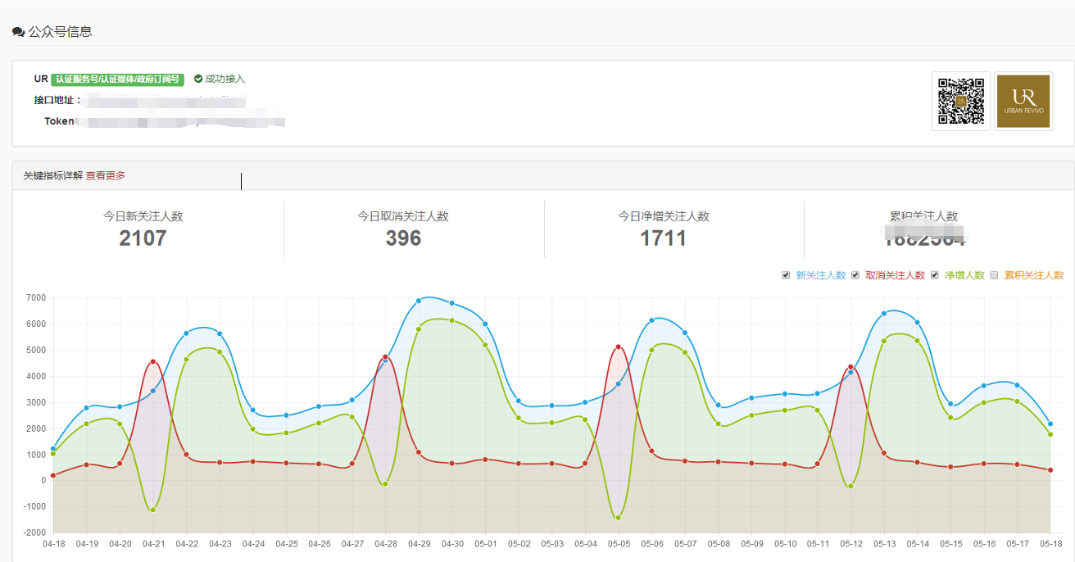
Task: Click the green 认证服务号 badge
Action: [x=118, y=79]
